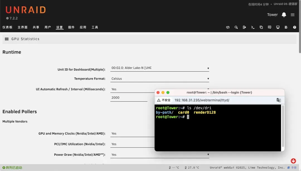
Task: Click the red scroll-down arrow icon
Action: pos(293,161)
